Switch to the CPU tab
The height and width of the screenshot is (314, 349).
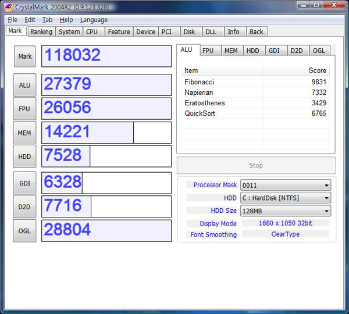pos(94,32)
